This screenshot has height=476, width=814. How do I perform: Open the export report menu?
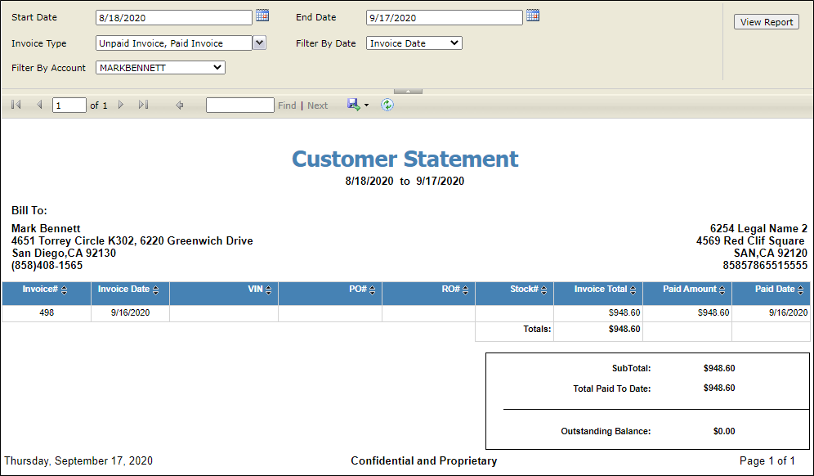pyautogui.click(x=358, y=105)
